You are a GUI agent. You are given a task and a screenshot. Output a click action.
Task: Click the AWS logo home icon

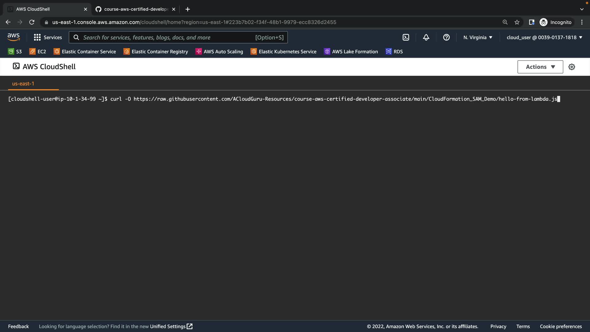(x=14, y=37)
